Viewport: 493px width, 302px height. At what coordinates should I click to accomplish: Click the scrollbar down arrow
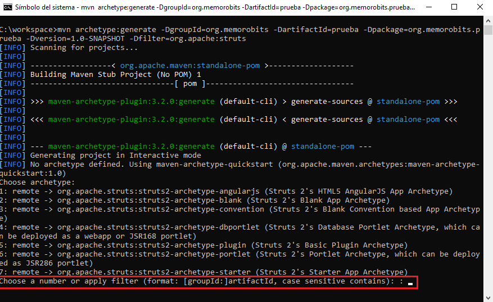pos(487,297)
